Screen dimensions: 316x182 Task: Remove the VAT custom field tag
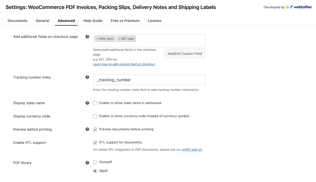click(119, 38)
